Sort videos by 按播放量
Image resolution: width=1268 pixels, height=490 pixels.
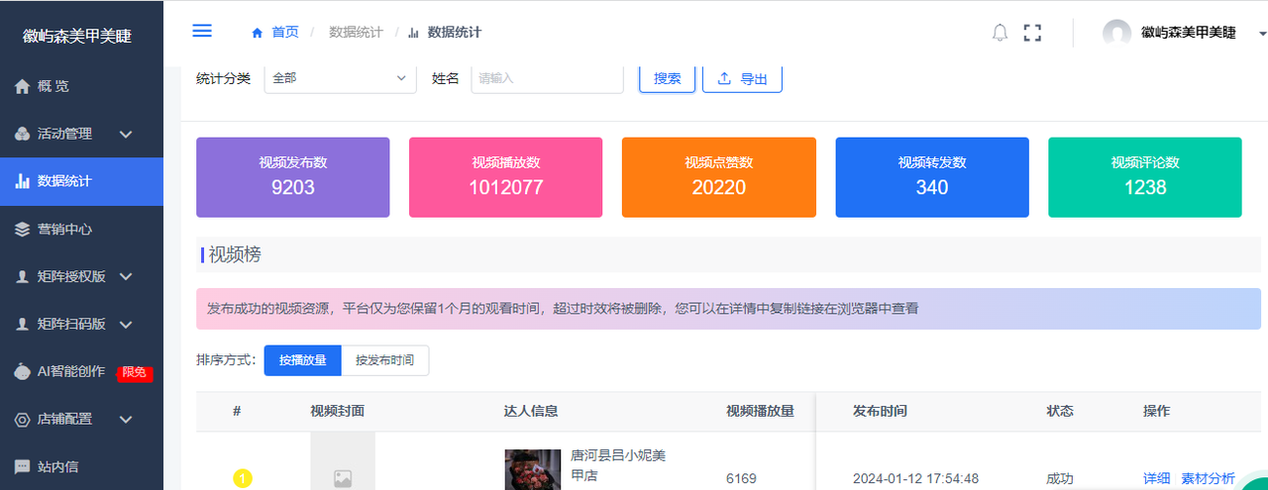(302, 360)
